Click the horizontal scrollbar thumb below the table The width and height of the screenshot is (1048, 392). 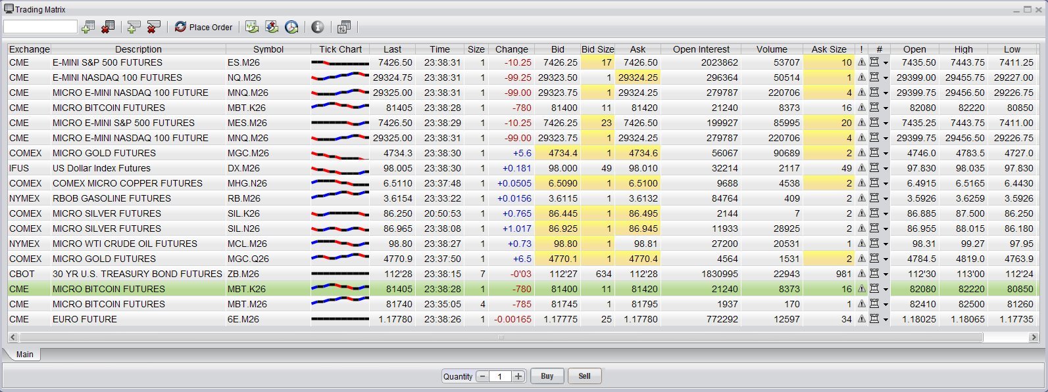tap(501, 337)
